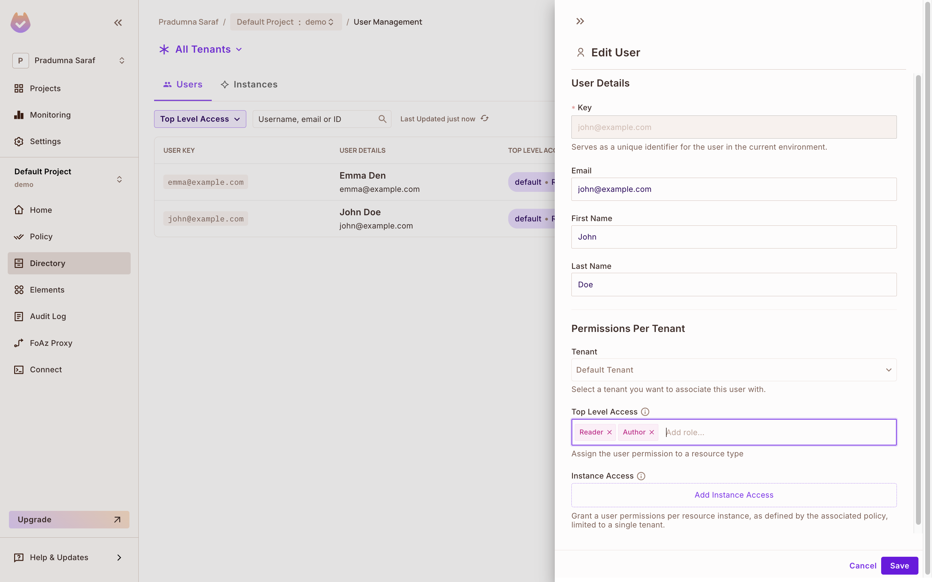Viewport: 932px width, 582px height.
Task: Open the Connect terminal section
Action: pos(45,369)
